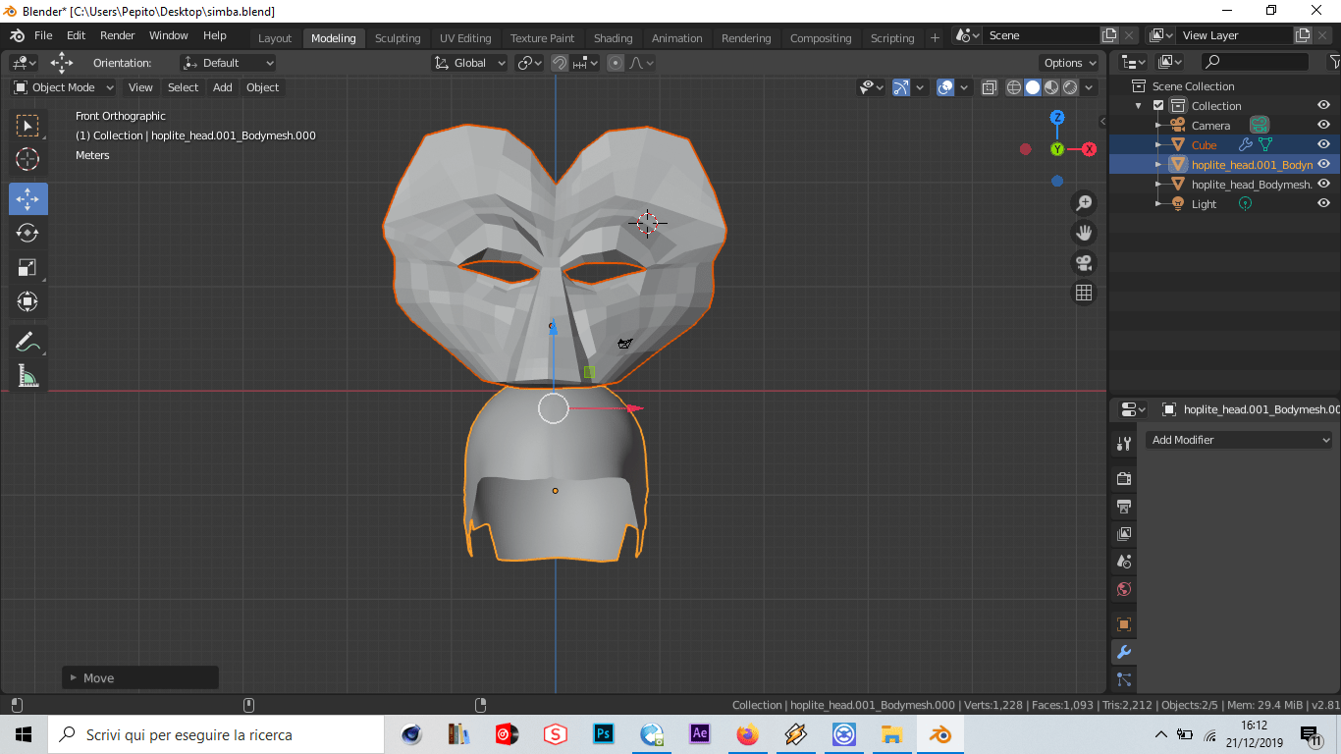Screen dimensions: 1341x754
Task: Toggle show gizmos button
Action: (901, 87)
